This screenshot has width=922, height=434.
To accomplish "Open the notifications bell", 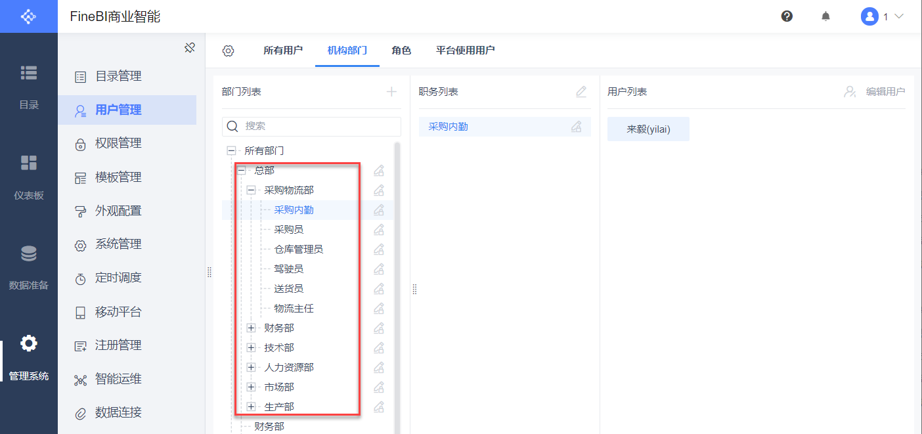I will click(825, 16).
